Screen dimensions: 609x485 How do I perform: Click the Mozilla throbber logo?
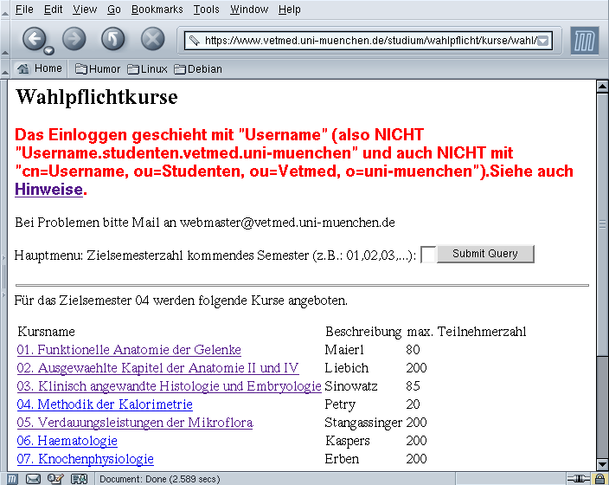click(x=585, y=40)
